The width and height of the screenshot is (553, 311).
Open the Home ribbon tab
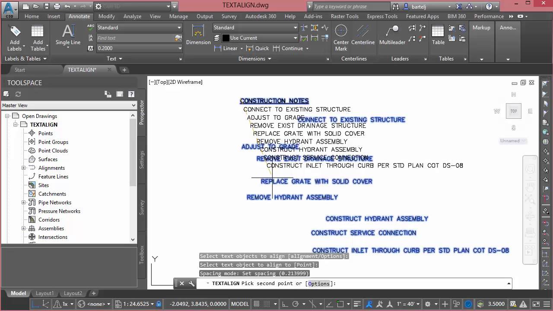(32, 16)
